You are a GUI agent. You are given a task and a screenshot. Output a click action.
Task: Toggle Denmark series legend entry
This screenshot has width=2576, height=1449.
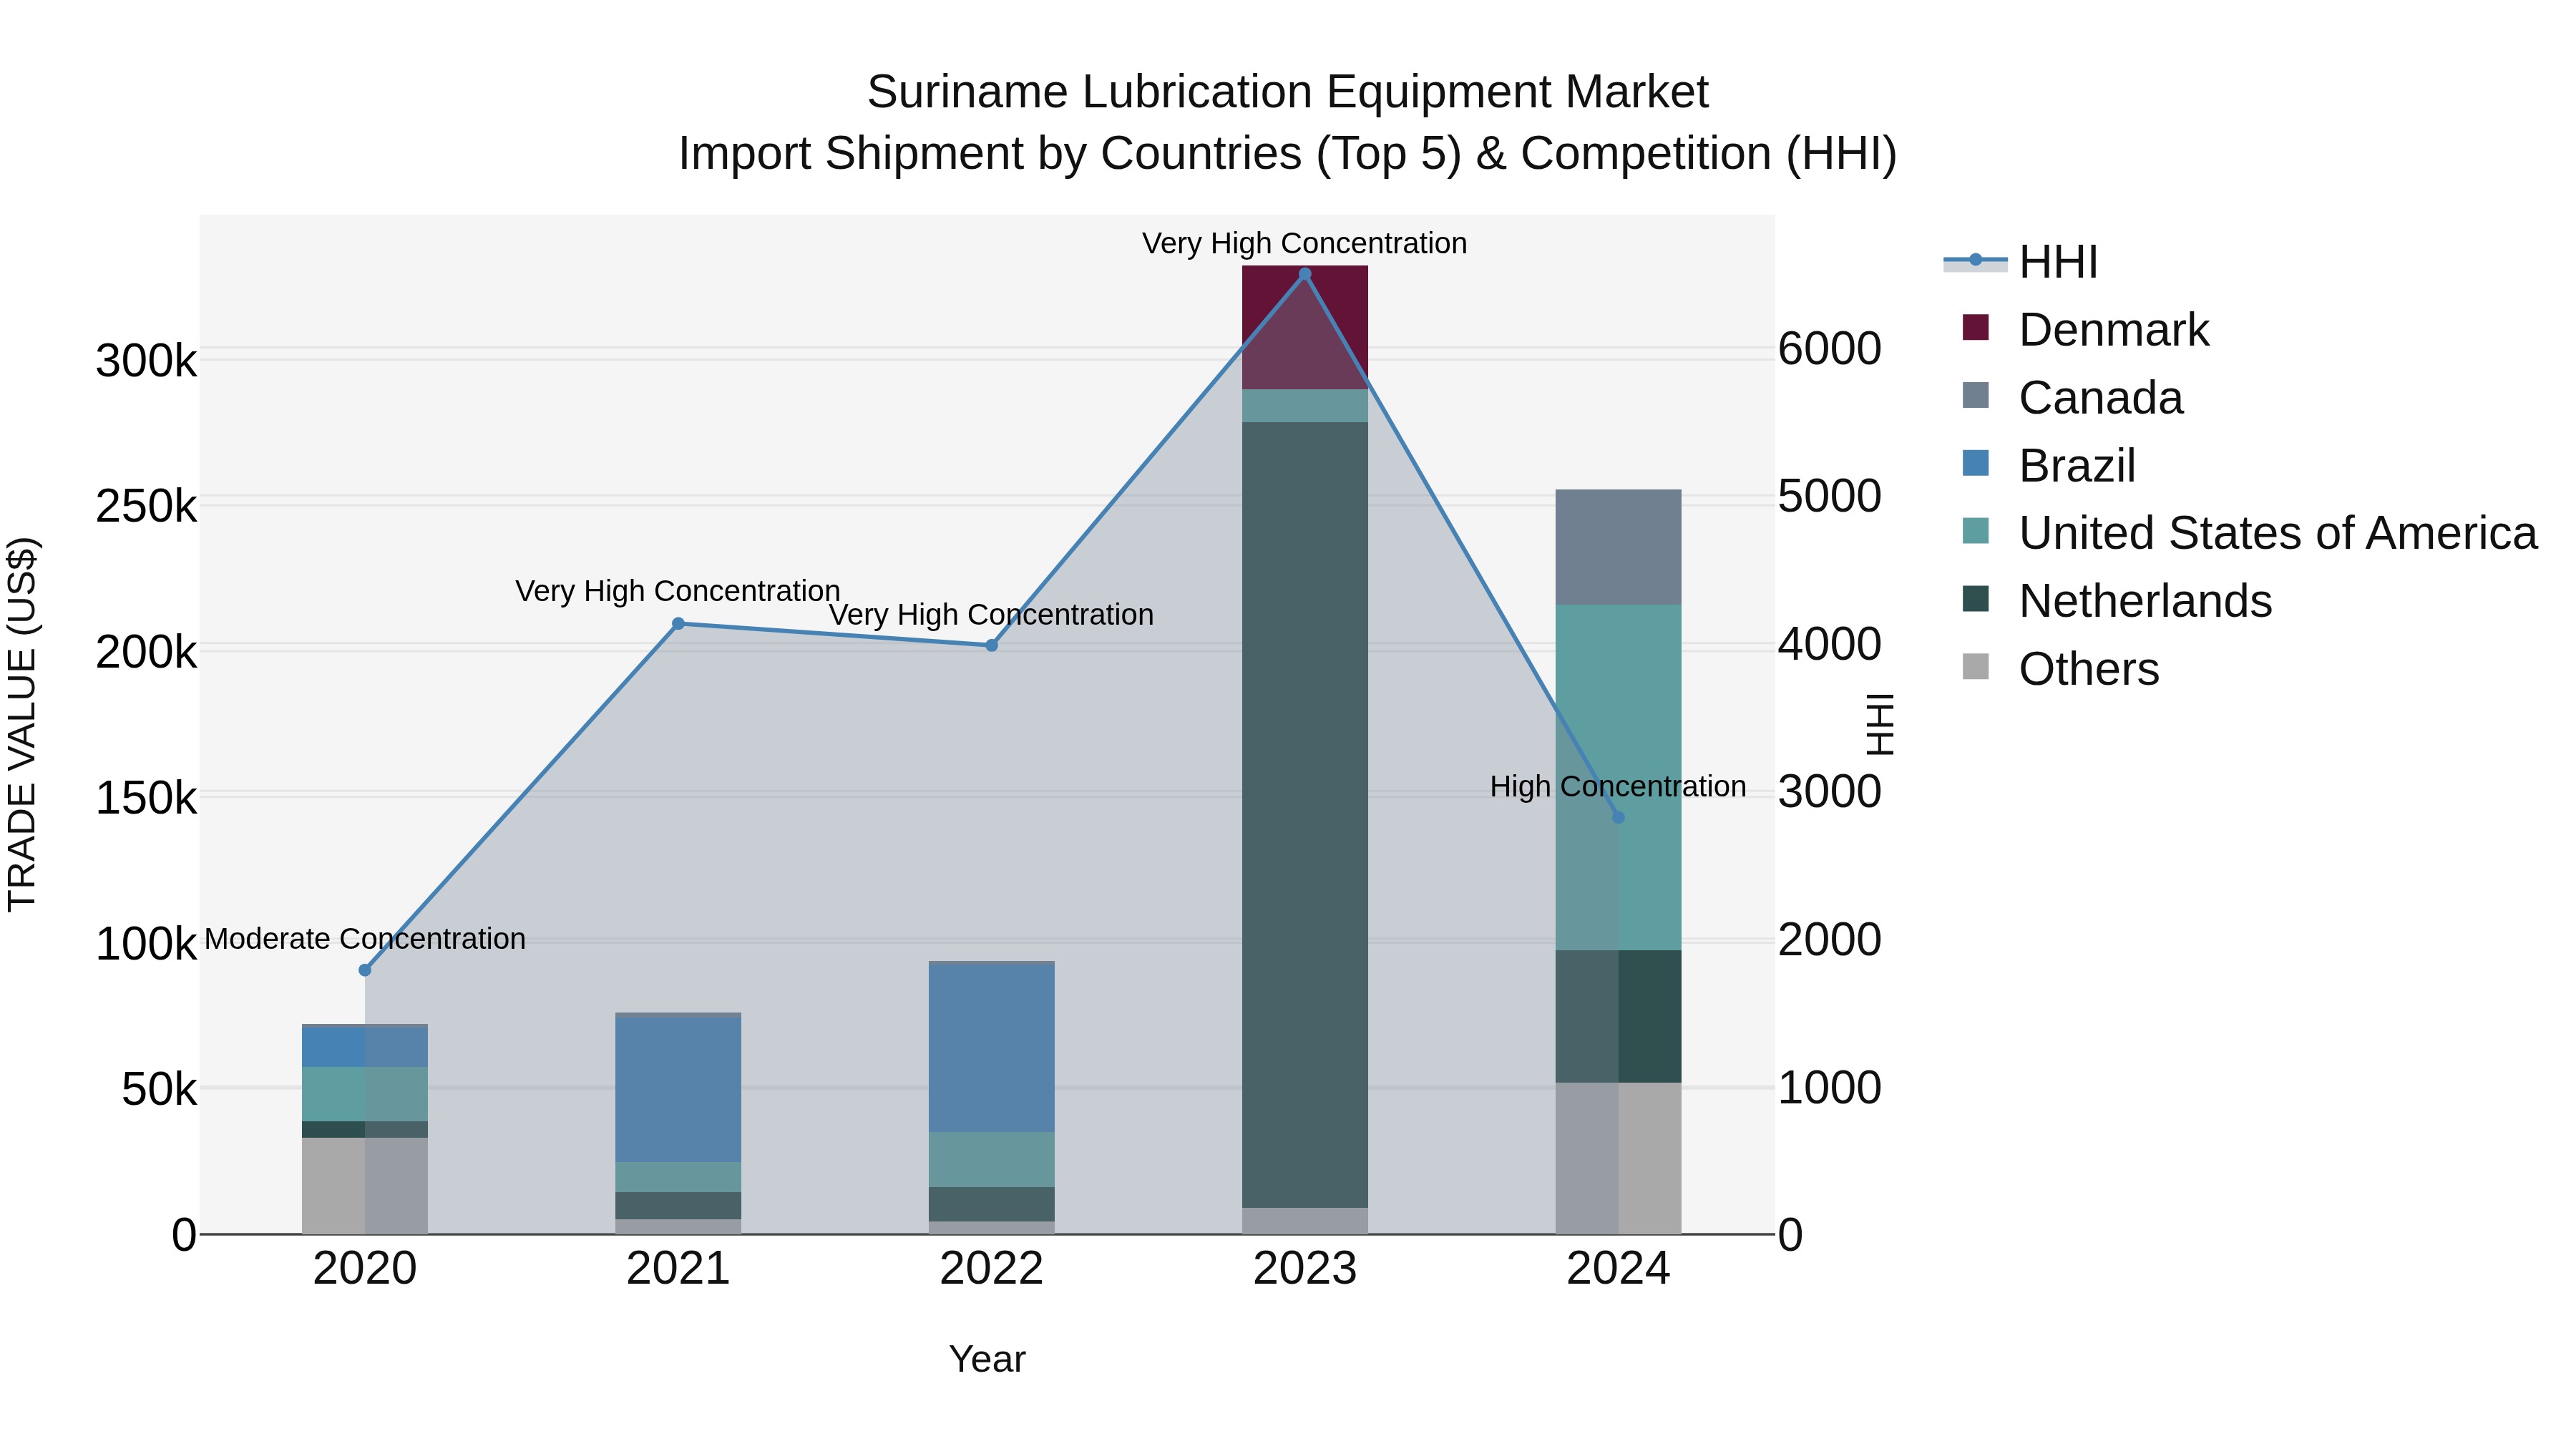click(2085, 330)
